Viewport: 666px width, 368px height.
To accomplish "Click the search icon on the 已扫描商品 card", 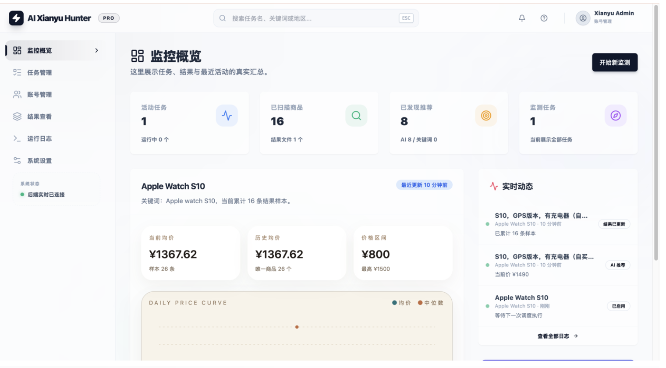I will 356,116.
